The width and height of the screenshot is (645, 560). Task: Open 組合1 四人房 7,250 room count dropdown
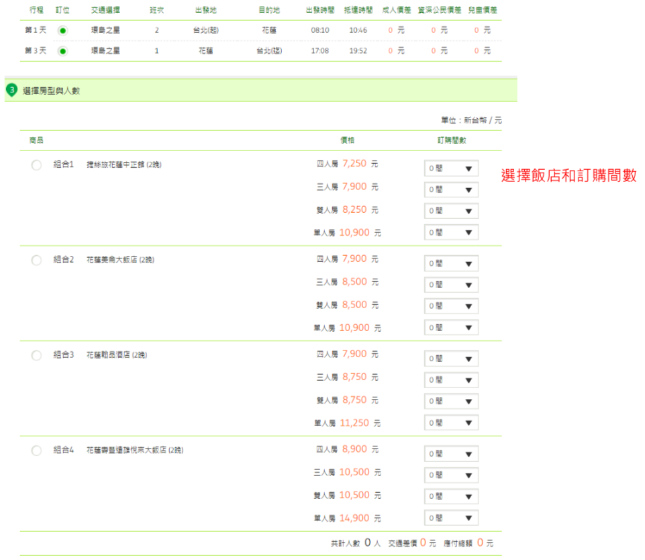pos(451,169)
